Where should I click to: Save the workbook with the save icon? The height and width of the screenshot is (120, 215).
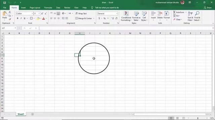[x=4, y=3]
